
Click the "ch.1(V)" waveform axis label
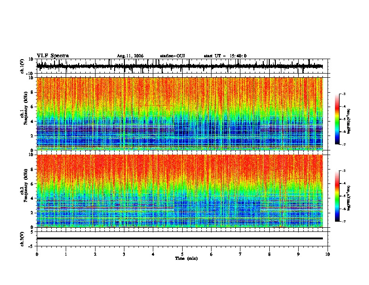pos(22,66)
